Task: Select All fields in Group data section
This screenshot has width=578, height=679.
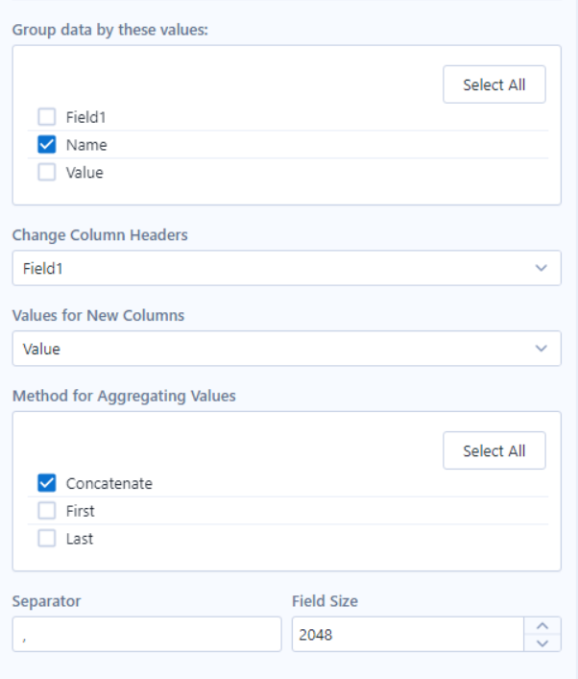Action: click(x=494, y=85)
